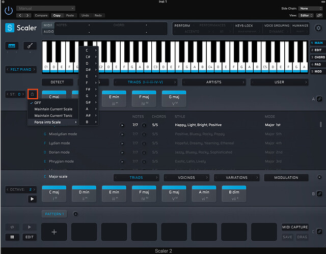
Task: Expand the G note submenu
Action: tap(89, 96)
